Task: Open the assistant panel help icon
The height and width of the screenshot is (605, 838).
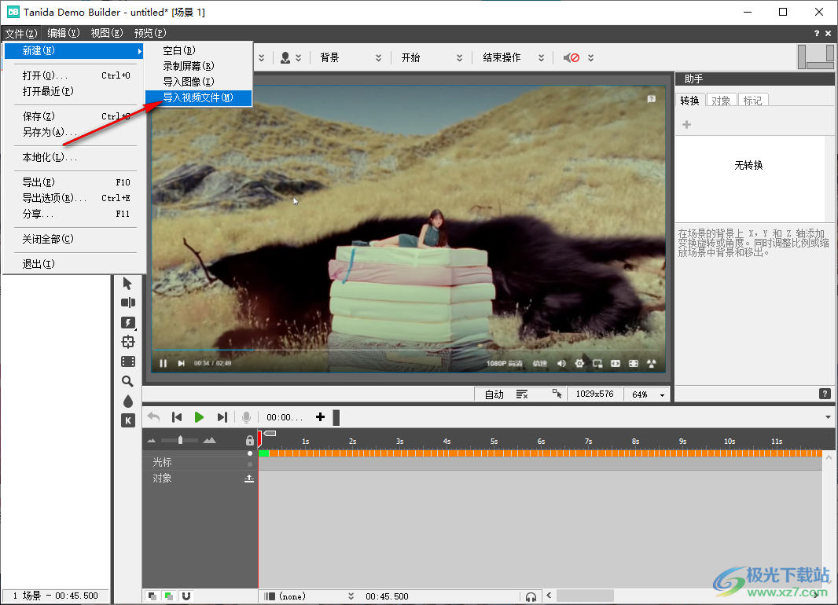Action: [825, 394]
